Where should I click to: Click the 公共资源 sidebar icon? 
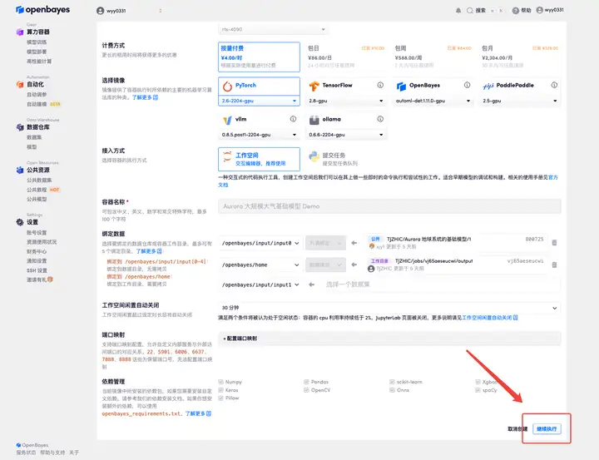click(20, 170)
